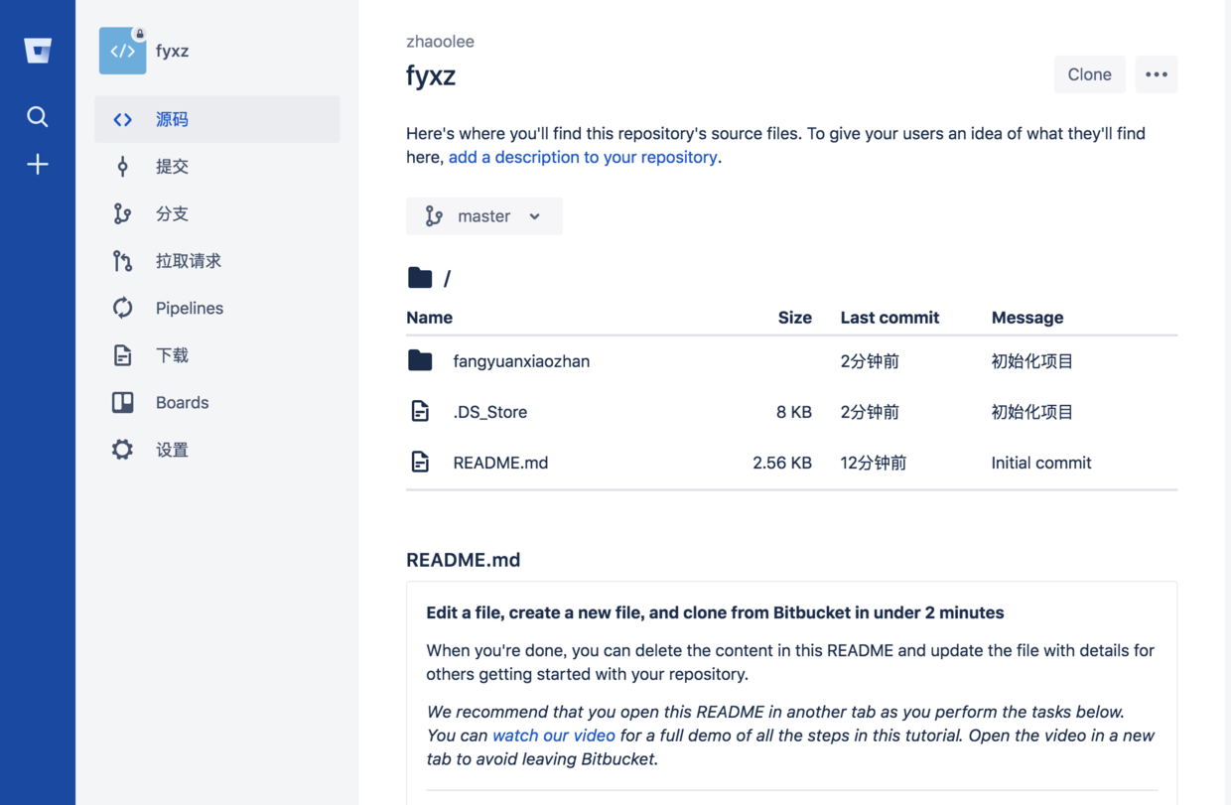Click the root folder breadcrumb icon
Image resolution: width=1231 pixels, height=805 pixels.
click(x=420, y=278)
